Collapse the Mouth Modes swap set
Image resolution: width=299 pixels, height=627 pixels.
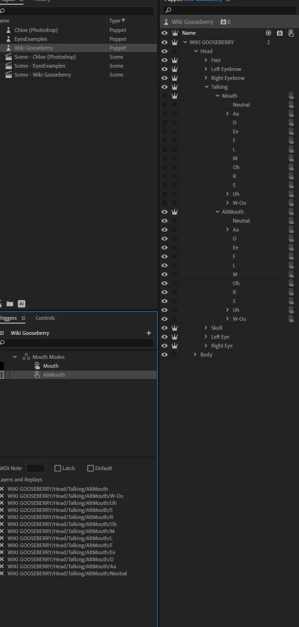15,357
